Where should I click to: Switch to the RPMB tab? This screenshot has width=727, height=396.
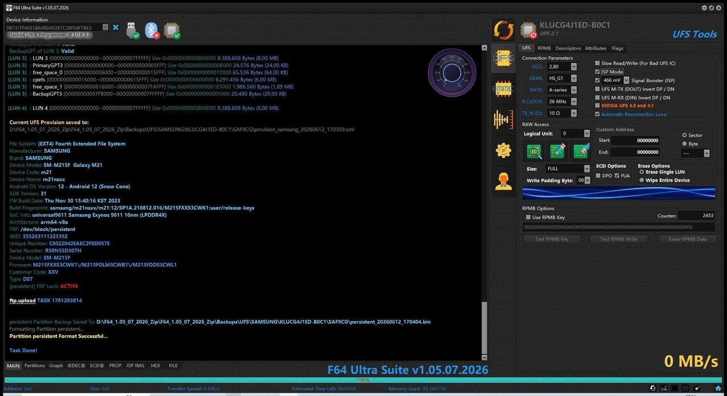544,48
